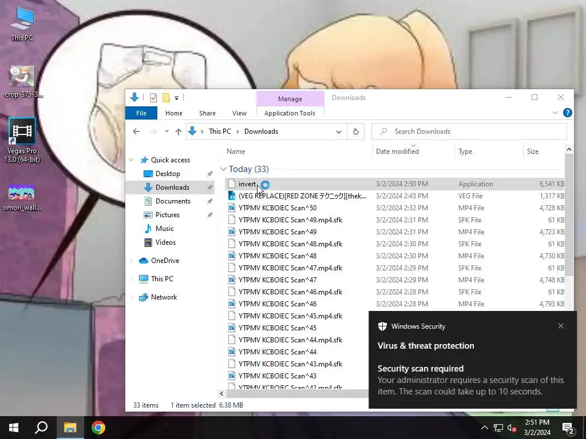The image size is (586, 439).
Task: Collapse the Today (33) group
Action: (223, 169)
